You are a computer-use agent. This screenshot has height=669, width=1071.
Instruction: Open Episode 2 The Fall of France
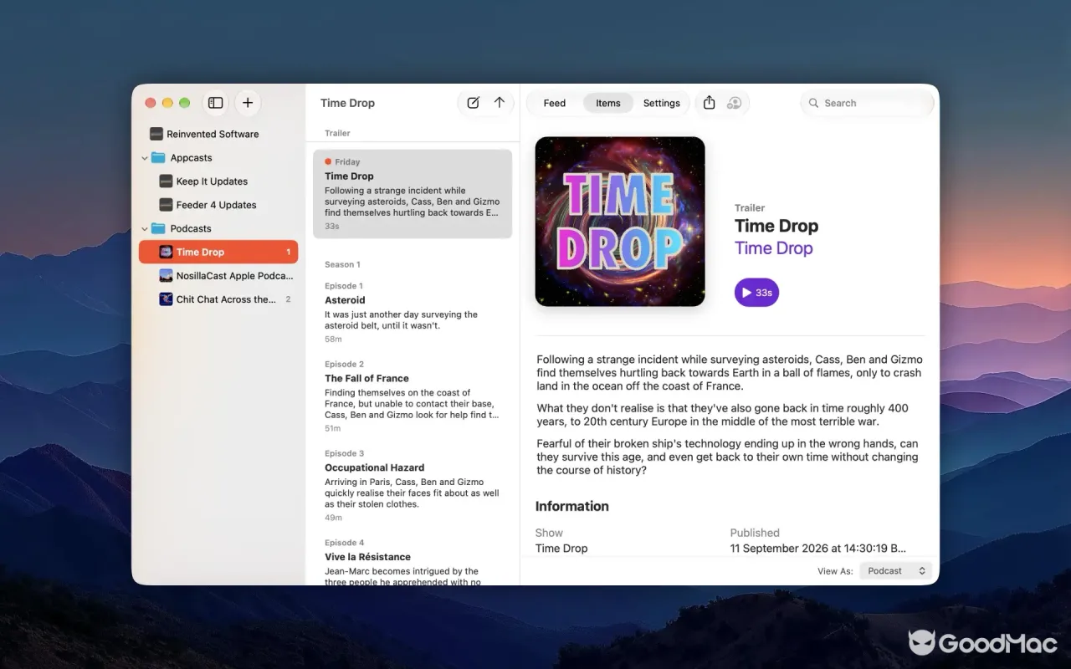(413, 396)
